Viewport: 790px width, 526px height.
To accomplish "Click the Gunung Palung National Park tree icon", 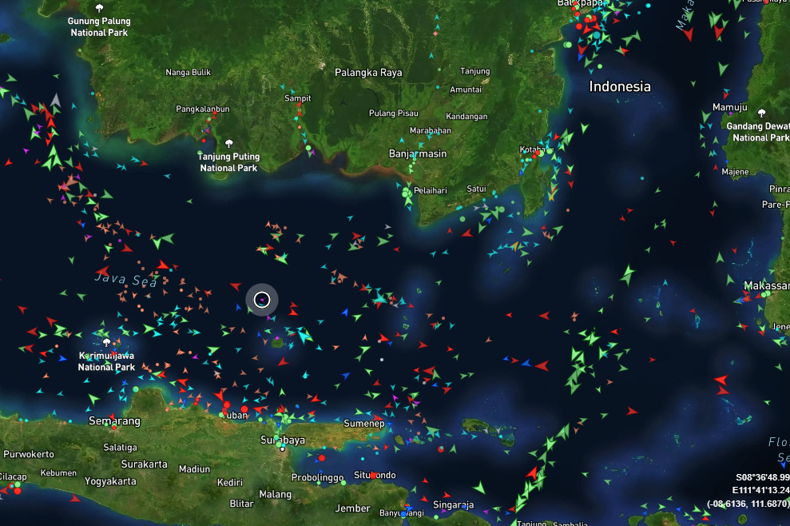I will tap(99, 8).
